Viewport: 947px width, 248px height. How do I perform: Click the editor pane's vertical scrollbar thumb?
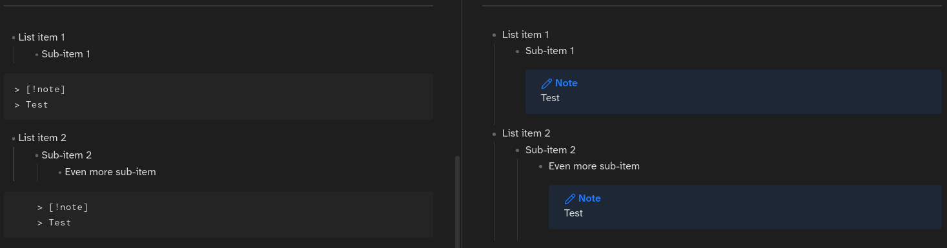[x=458, y=201]
